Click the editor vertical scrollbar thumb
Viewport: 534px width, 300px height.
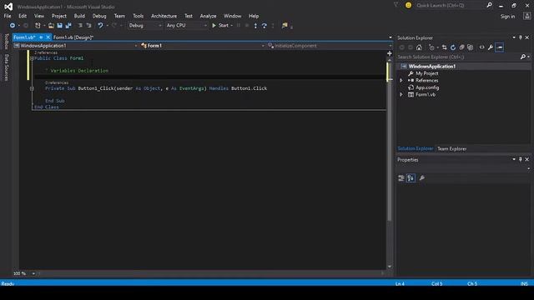pyautogui.click(x=389, y=142)
